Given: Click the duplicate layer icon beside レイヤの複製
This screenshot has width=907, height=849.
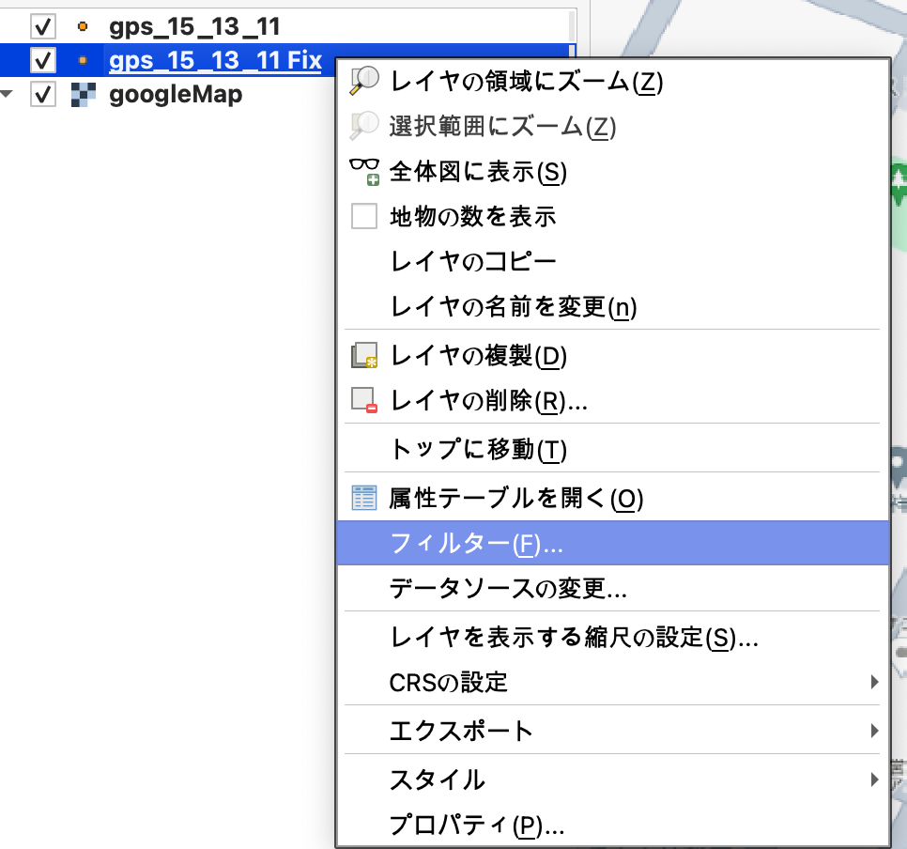Looking at the screenshot, I should 364,355.
